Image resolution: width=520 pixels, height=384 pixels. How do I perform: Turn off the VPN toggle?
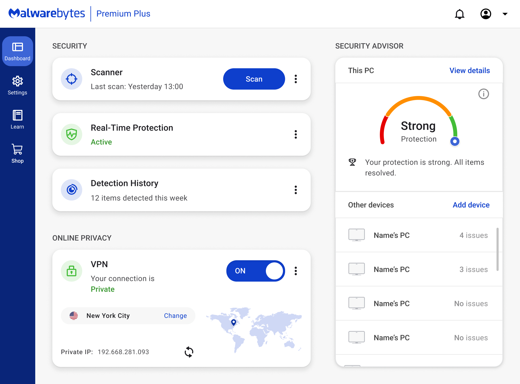click(255, 271)
